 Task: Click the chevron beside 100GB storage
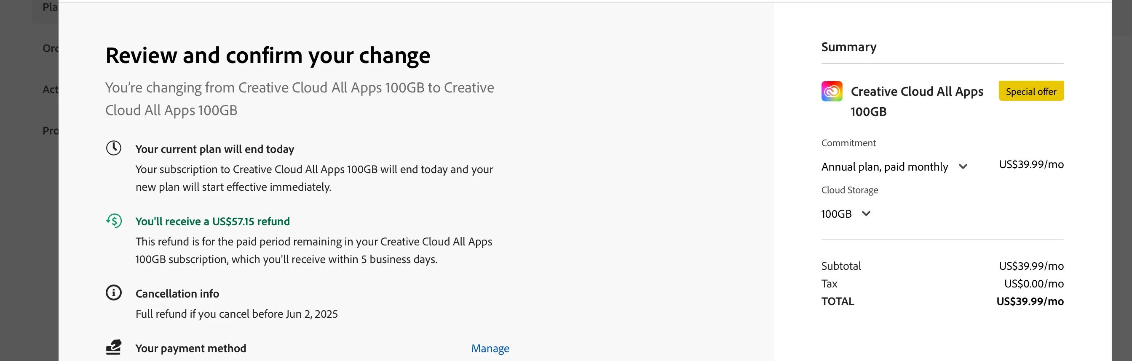pos(866,214)
